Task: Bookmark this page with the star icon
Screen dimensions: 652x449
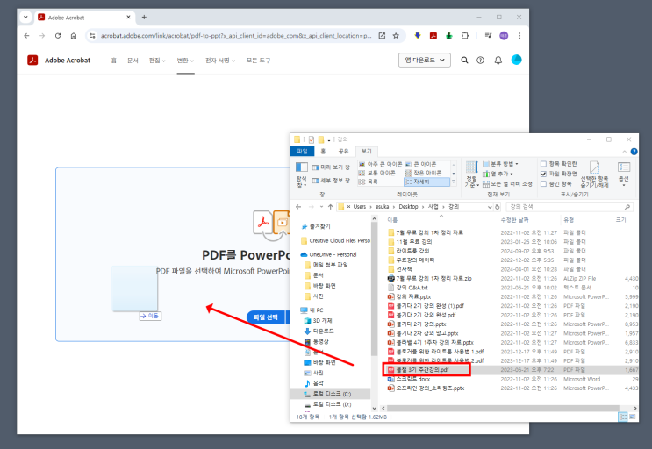Action: pyautogui.click(x=396, y=36)
